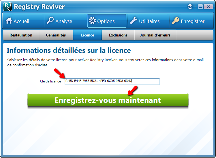
Task: Click the Saisissez les détails instruction text
Action: [105, 62]
